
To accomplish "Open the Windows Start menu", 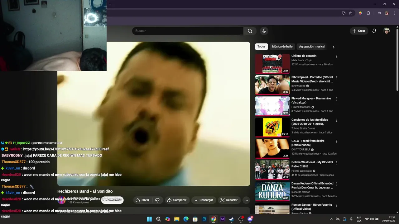I will click(x=149, y=219).
